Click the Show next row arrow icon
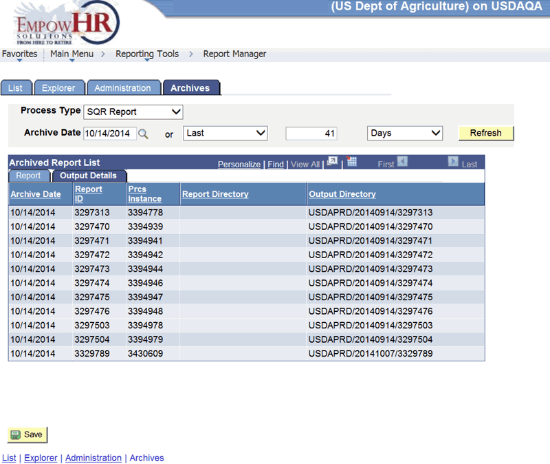Image resolution: width=550 pixels, height=464 pixels. [453, 161]
